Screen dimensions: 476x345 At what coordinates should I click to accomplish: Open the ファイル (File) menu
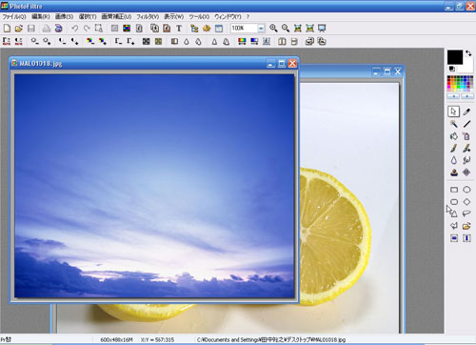pos(14,16)
